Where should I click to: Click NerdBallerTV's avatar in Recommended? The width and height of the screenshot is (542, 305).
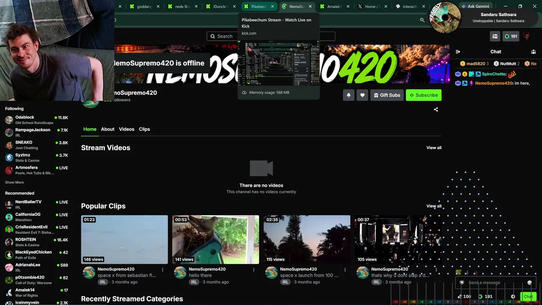[x=9, y=205]
